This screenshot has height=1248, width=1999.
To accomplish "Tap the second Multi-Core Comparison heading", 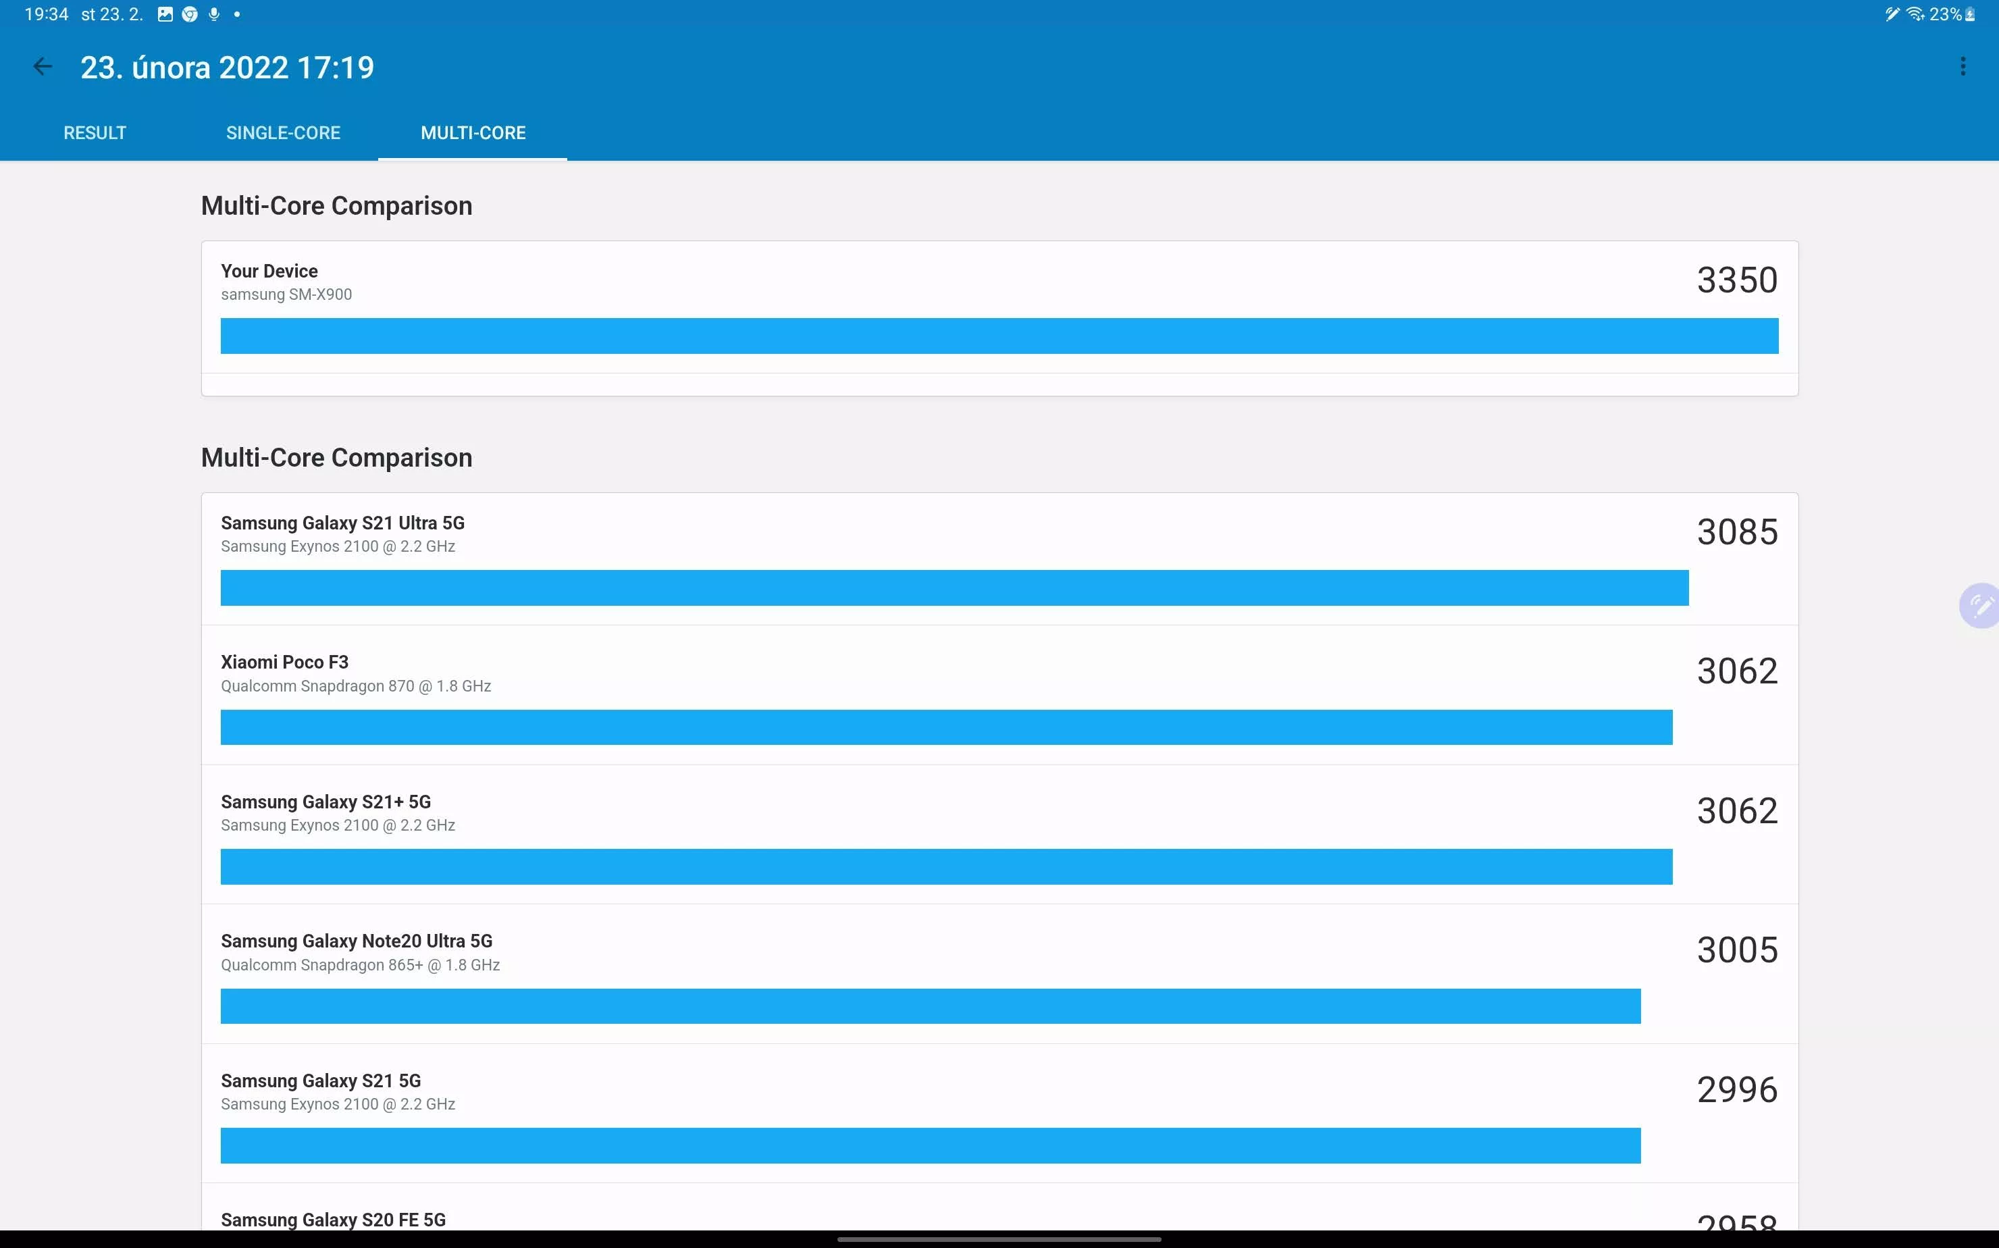I will 337,457.
